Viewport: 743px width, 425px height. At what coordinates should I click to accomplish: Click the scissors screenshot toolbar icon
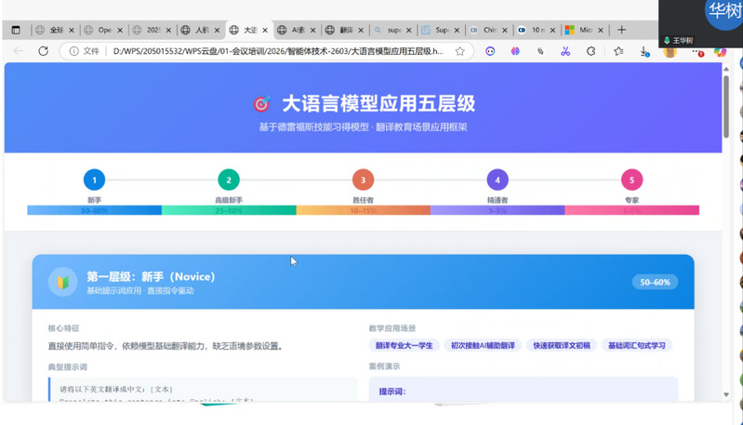[x=564, y=51]
